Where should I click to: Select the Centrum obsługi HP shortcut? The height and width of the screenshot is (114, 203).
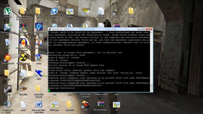coord(8,27)
